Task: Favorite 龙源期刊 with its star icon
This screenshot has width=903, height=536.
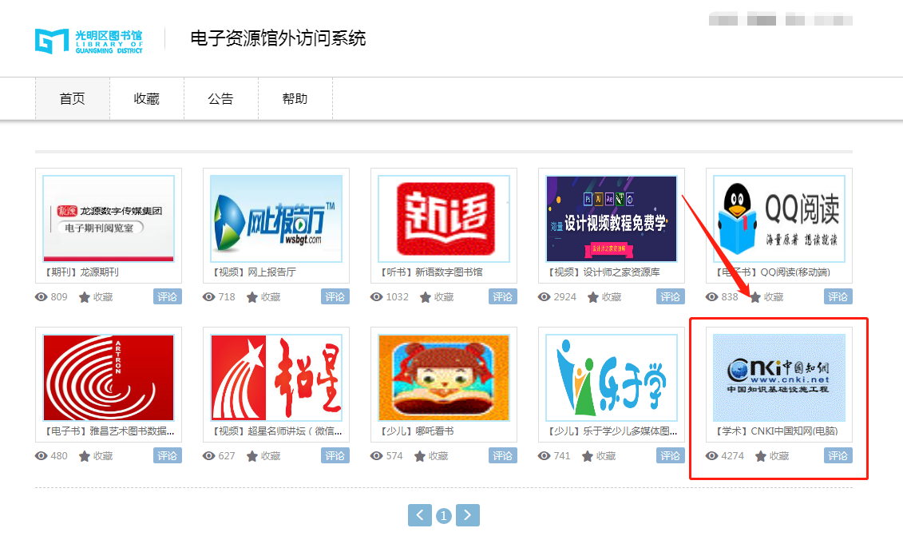Action: point(85,297)
